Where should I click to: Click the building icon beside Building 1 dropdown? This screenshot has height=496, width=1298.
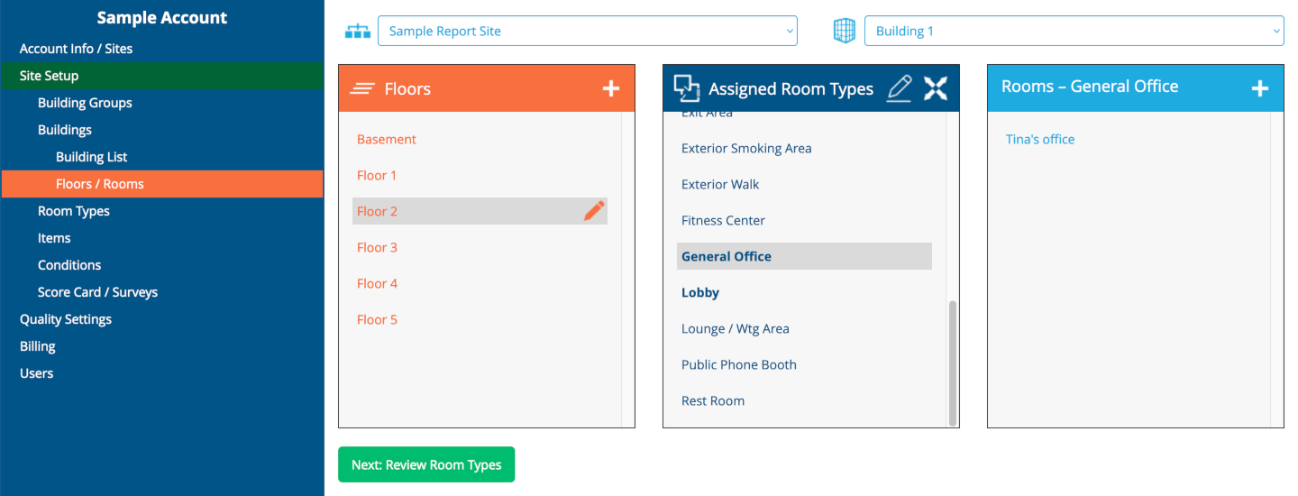point(844,32)
